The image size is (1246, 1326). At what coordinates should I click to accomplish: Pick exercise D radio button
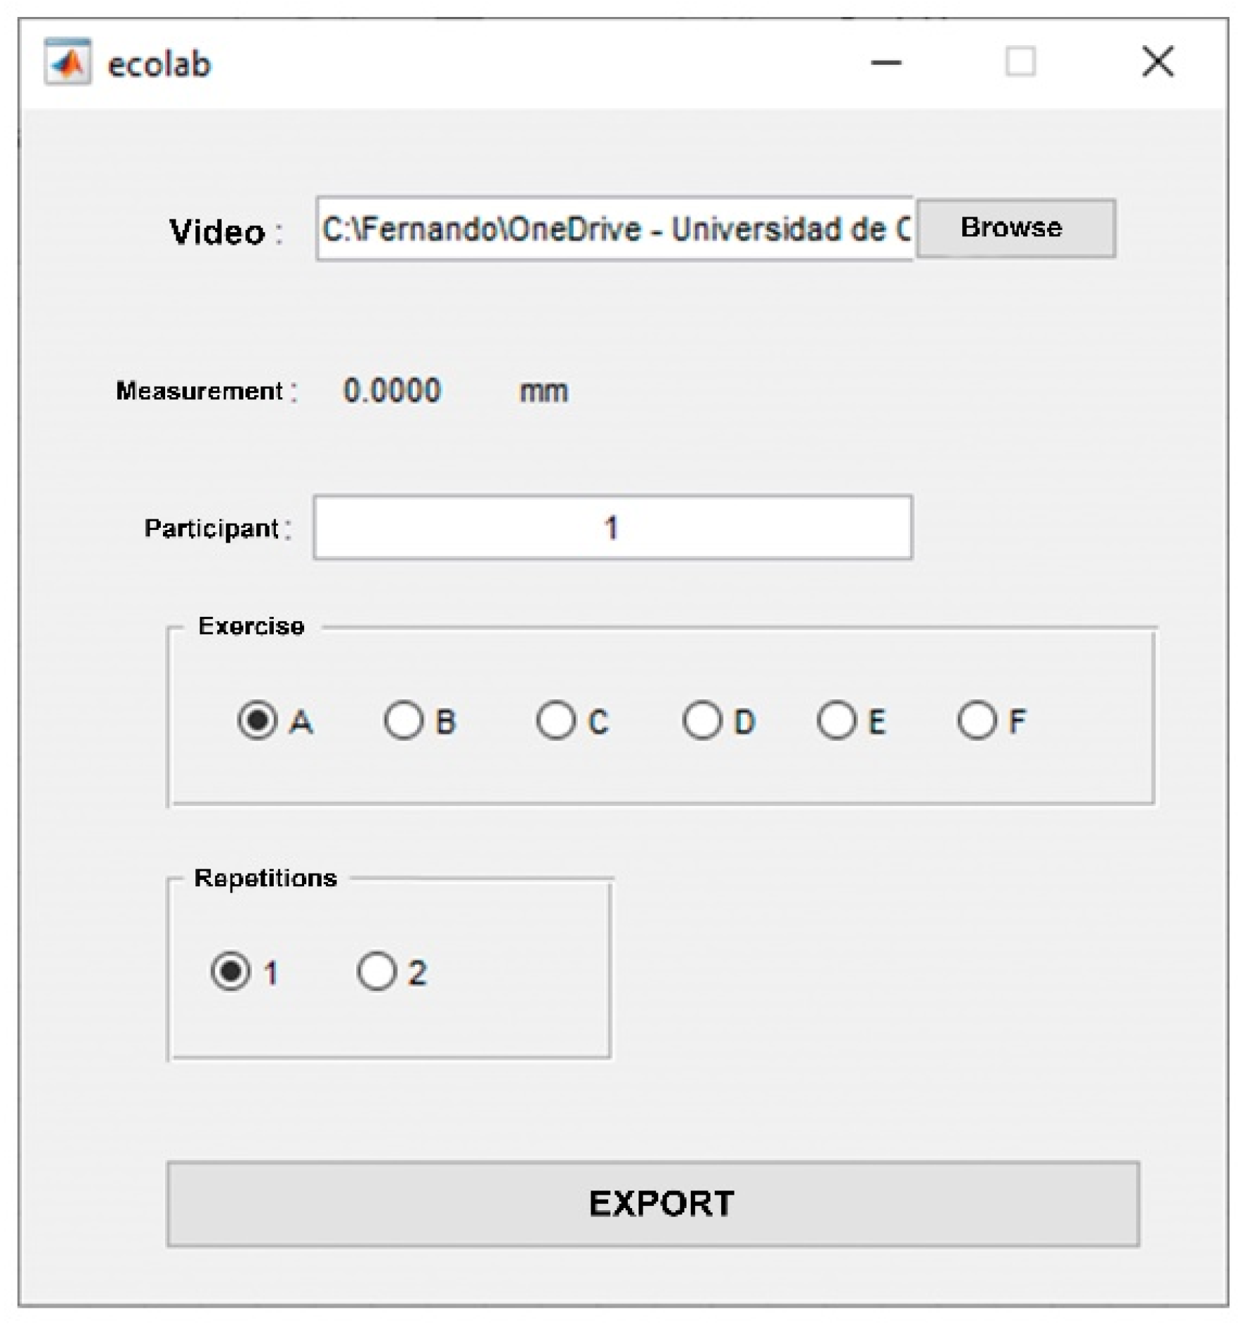[x=702, y=721]
